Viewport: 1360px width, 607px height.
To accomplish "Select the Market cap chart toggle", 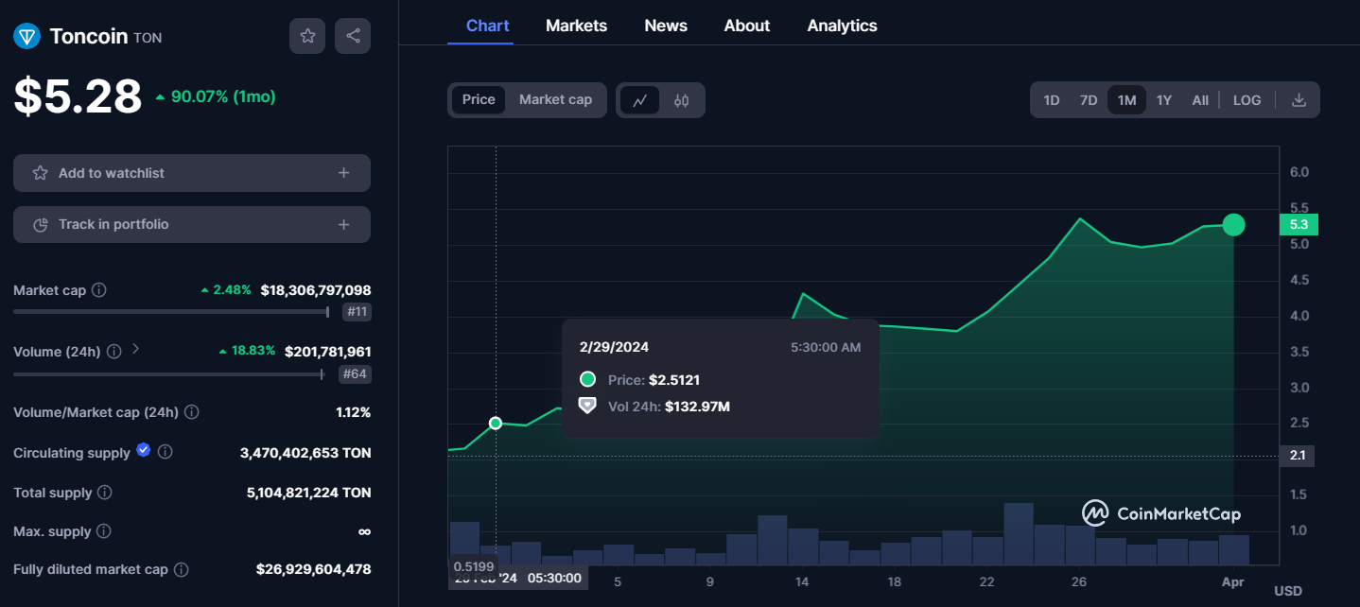I will coord(555,99).
